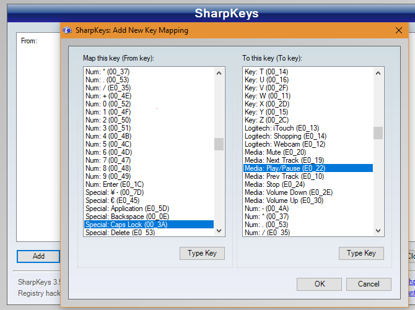Select 'Special: ¥ - (00_7D)' in From list
This screenshot has width=415, height=310.
[x=149, y=192]
